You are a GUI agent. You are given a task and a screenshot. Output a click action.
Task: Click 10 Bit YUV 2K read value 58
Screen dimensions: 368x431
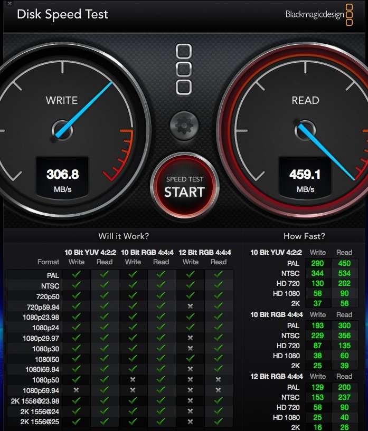(344, 303)
